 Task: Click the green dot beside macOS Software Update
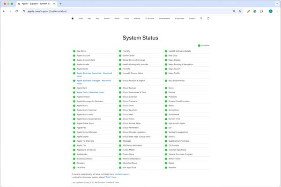click(x=166, y=51)
